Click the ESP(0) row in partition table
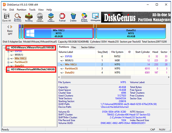 [x=114, y=56]
